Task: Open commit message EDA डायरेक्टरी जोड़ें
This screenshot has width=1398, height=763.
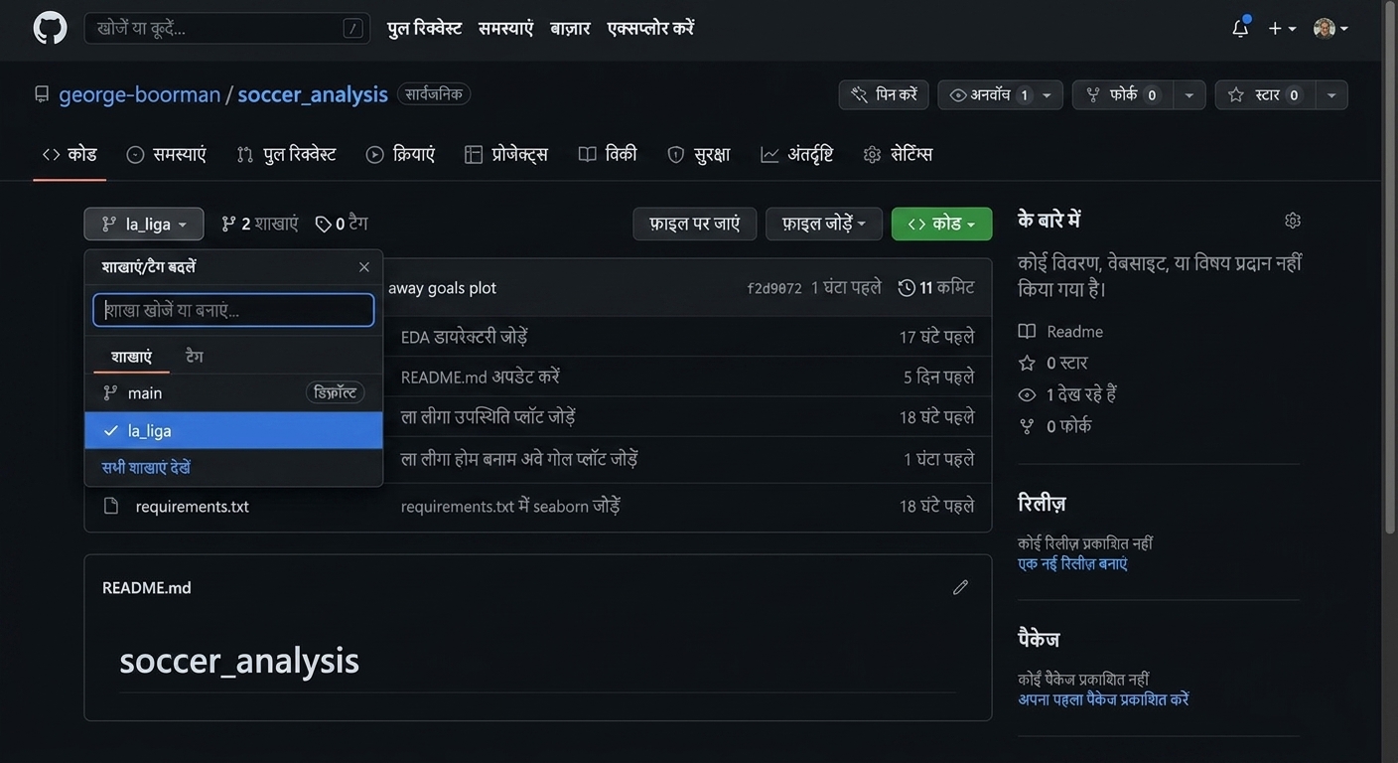Action: click(x=464, y=337)
